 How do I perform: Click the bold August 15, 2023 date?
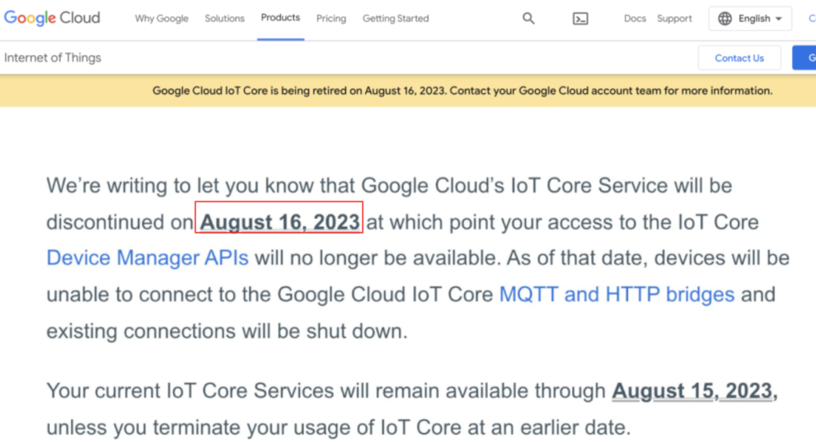pos(694,391)
